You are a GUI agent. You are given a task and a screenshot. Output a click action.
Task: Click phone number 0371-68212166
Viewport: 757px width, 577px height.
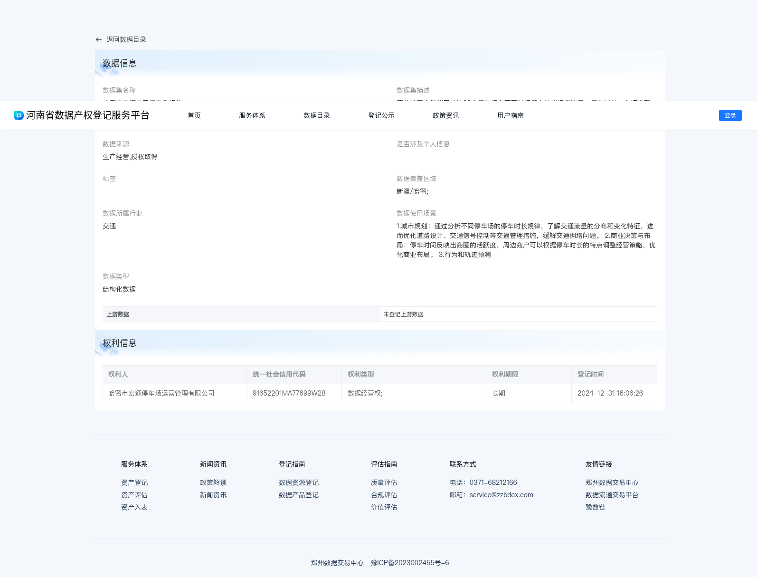(493, 482)
